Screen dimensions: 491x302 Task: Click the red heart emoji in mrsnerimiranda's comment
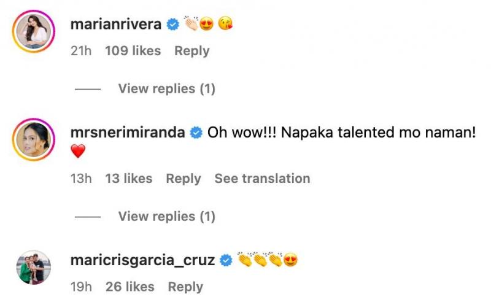(78, 152)
